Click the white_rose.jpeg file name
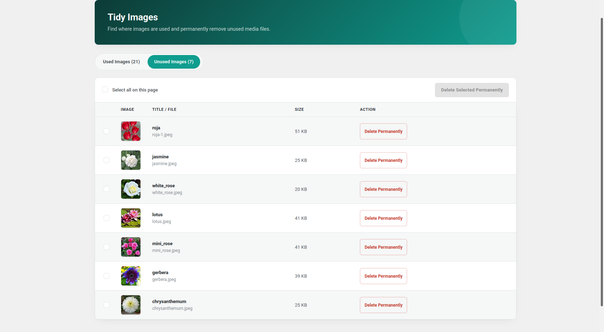The height and width of the screenshot is (332, 604). click(x=167, y=193)
